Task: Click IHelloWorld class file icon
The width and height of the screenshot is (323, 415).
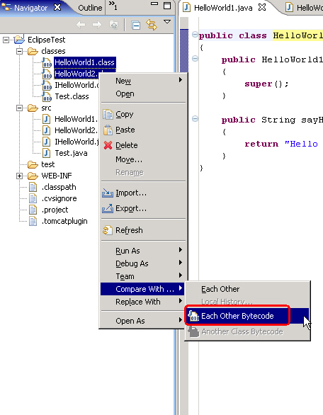Action: click(x=47, y=85)
